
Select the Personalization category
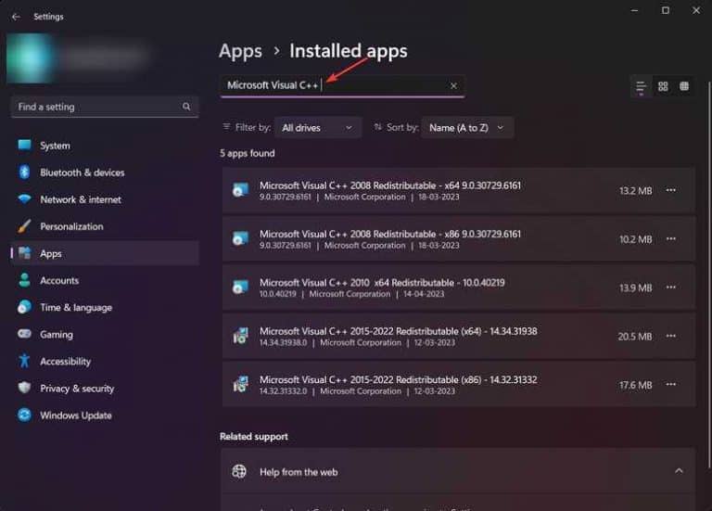(71, 226)
